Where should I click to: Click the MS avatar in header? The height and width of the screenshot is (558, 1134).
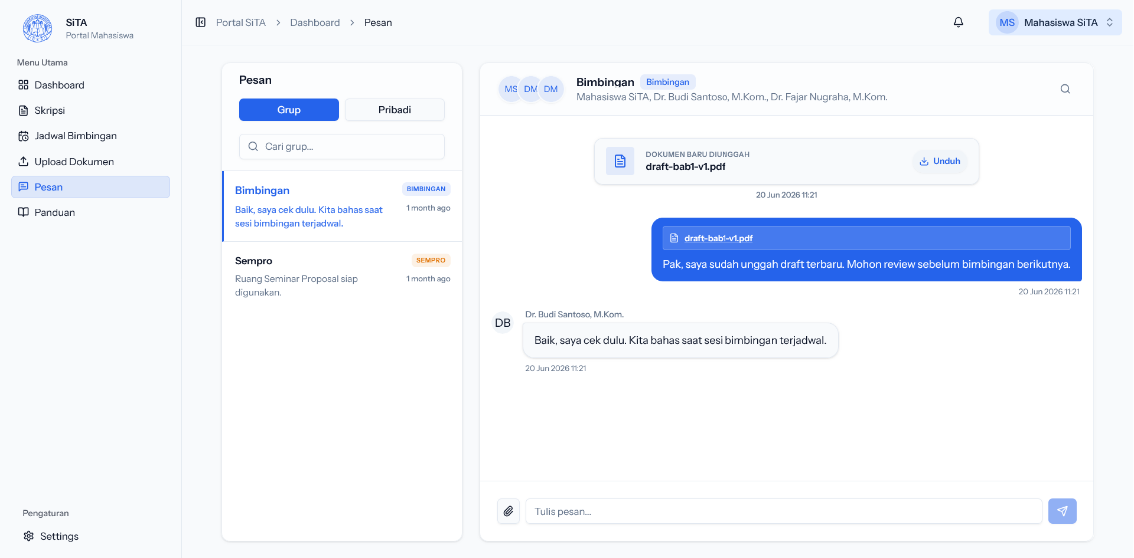[x=1007, y=22]
